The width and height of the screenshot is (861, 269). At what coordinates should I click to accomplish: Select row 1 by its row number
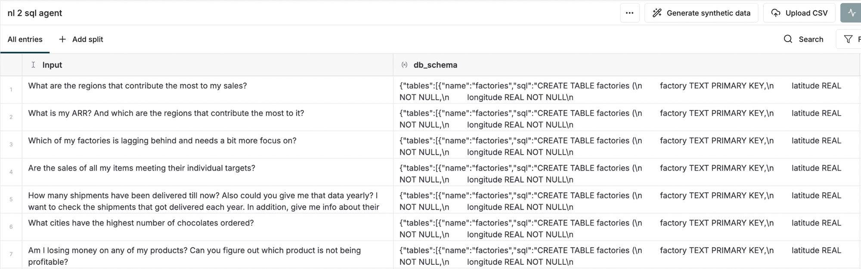pos(11,90)
